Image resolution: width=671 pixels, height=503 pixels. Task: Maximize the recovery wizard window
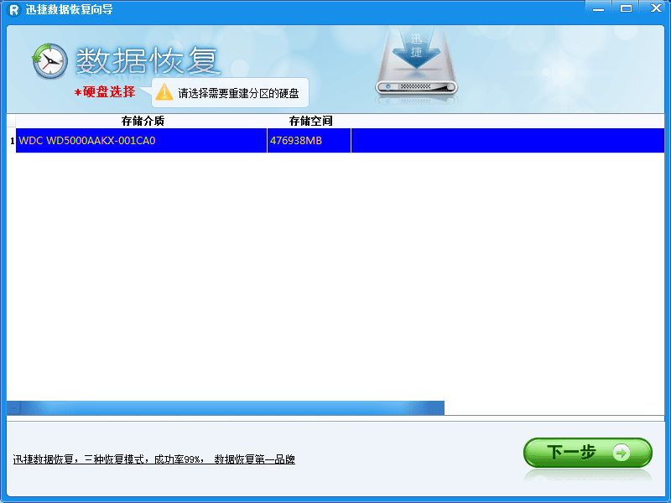(x=626, y=8)
